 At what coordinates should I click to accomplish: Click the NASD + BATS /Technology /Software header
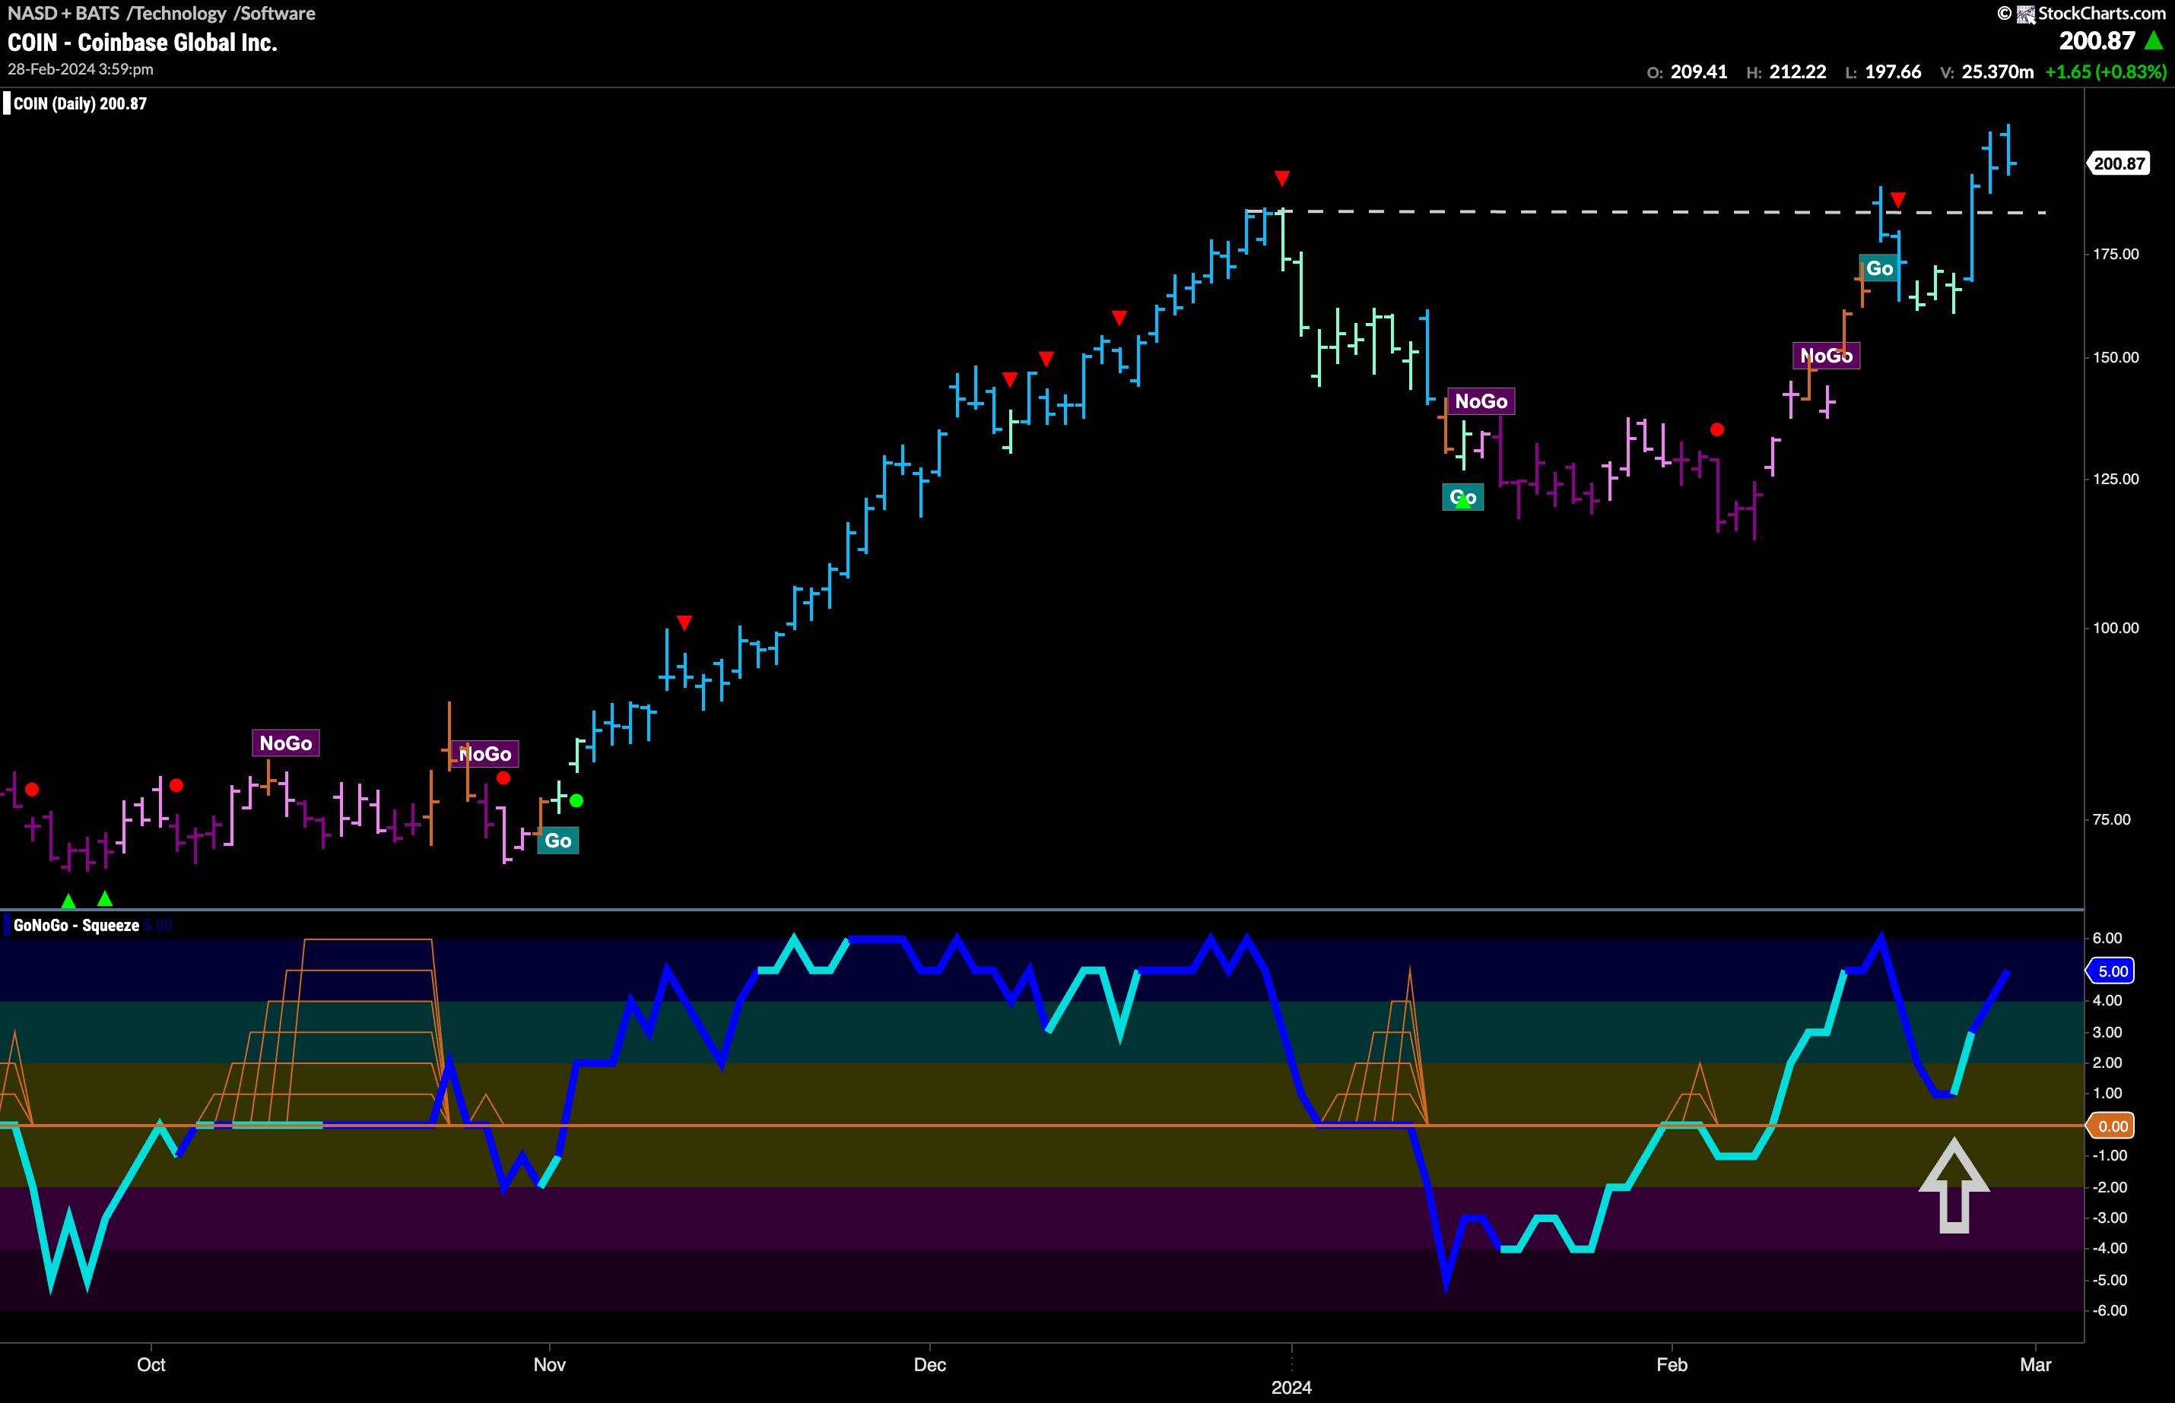coord(161,14)
